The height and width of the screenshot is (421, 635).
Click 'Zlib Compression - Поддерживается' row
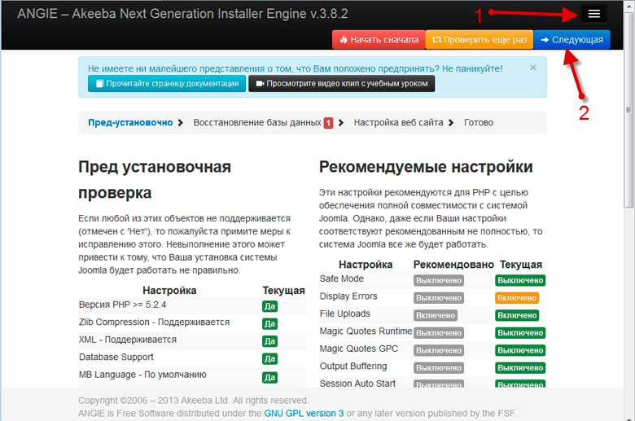[x=192, y=322]
